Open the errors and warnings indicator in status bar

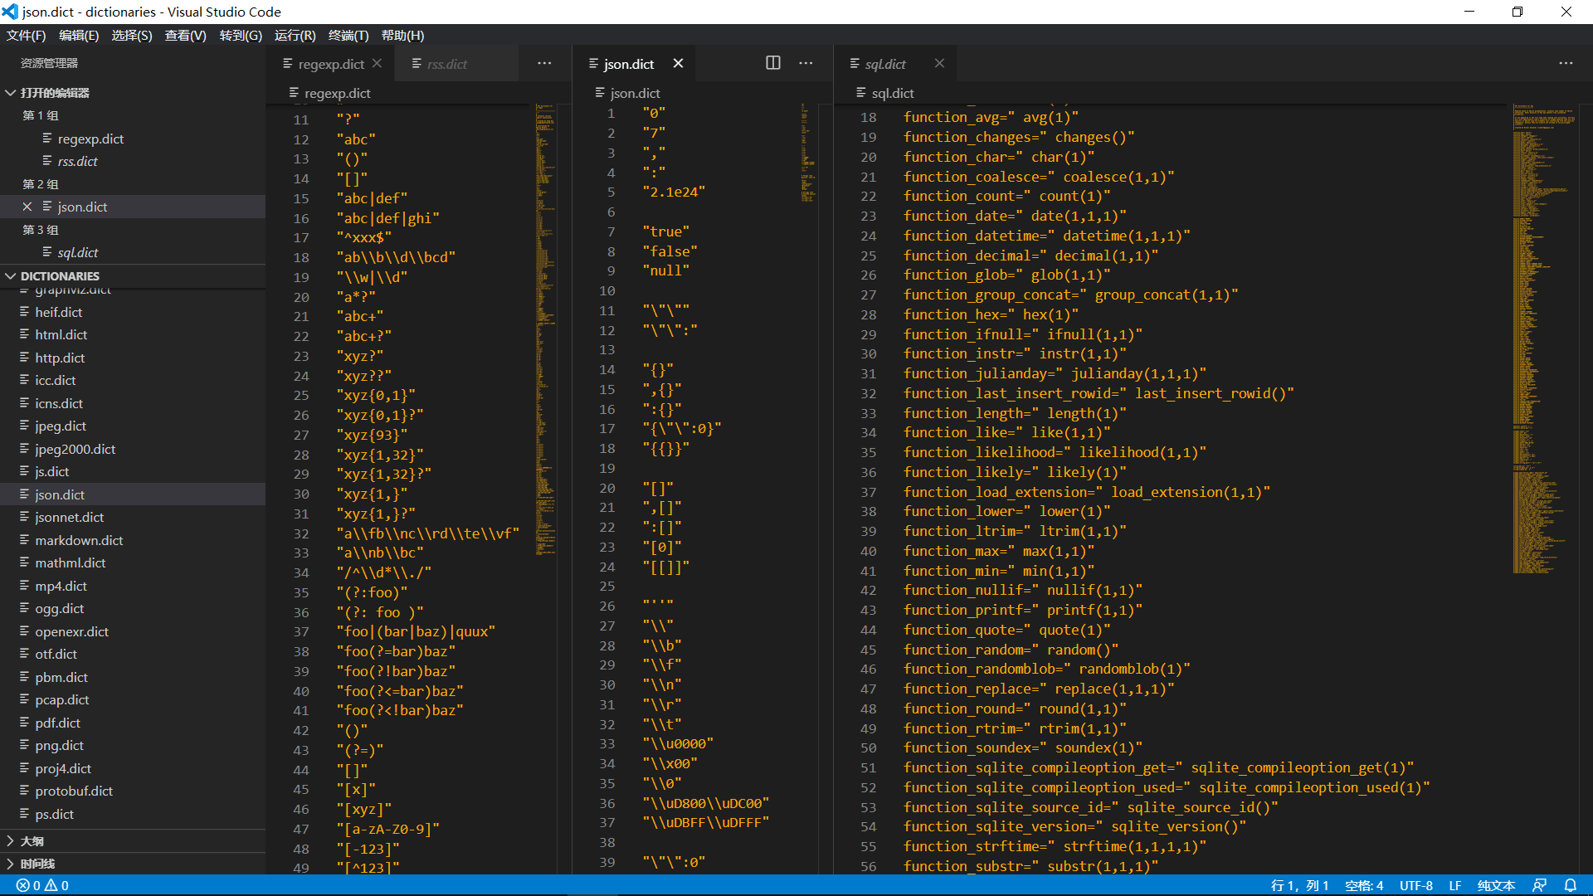coord(42,885)
